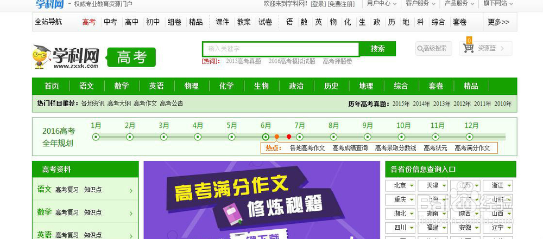The image size is (543, 239).
Task: Open the 湖北 province dropdown
Action: 400,214
